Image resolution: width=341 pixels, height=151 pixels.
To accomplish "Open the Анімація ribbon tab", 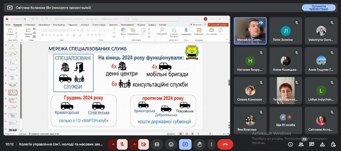I will pyautogui.click(x=85, y=25).
